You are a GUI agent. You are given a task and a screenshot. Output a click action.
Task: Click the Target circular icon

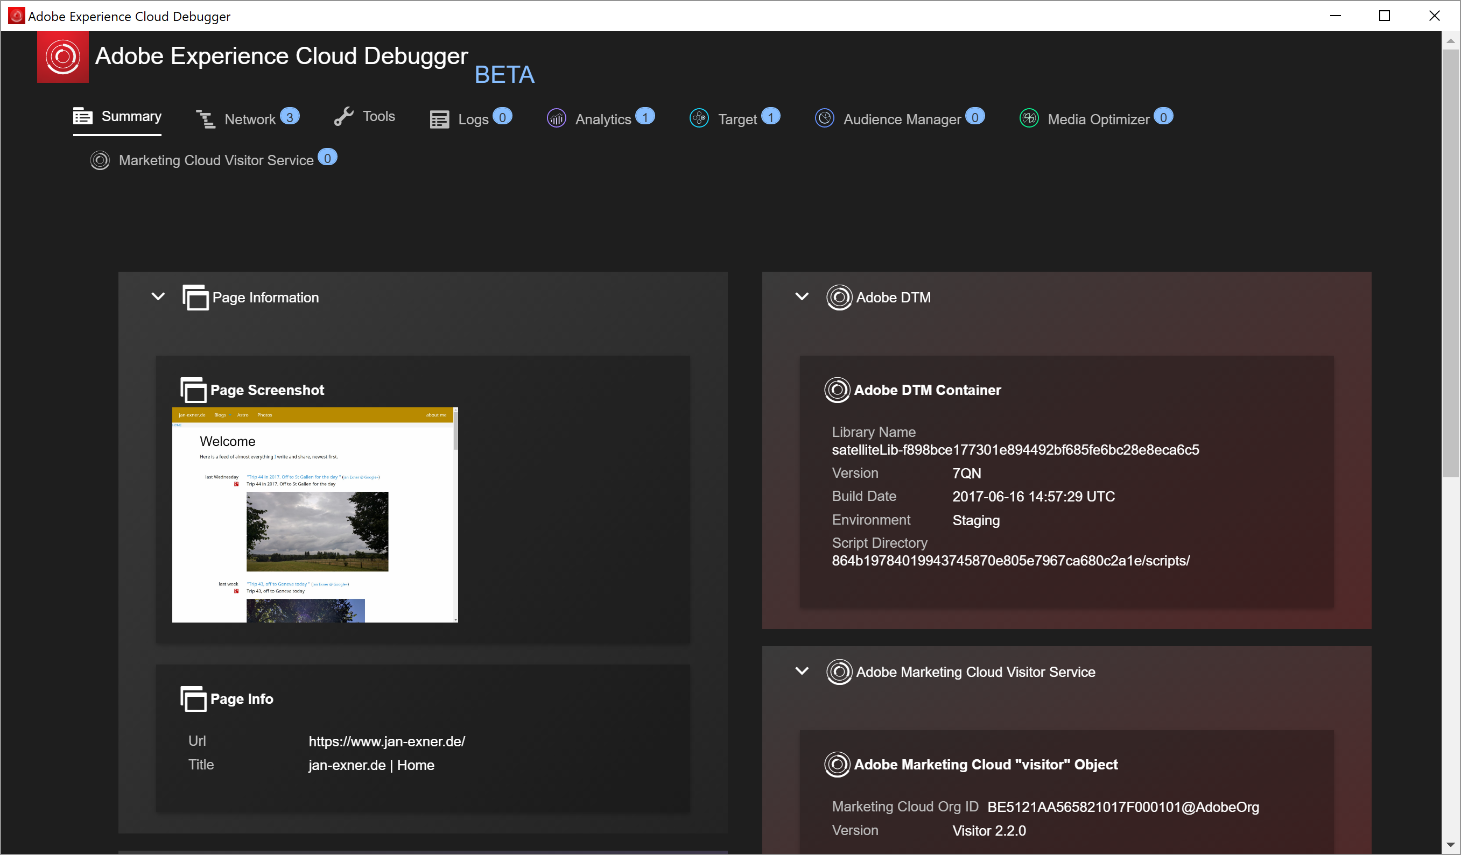(x=699, y=118)
